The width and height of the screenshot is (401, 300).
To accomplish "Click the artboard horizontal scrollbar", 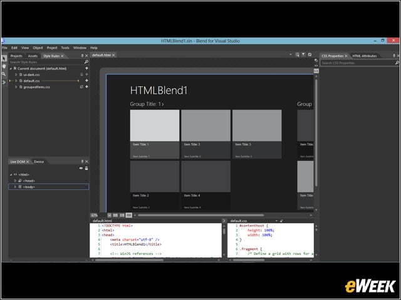I will point(200,215).
